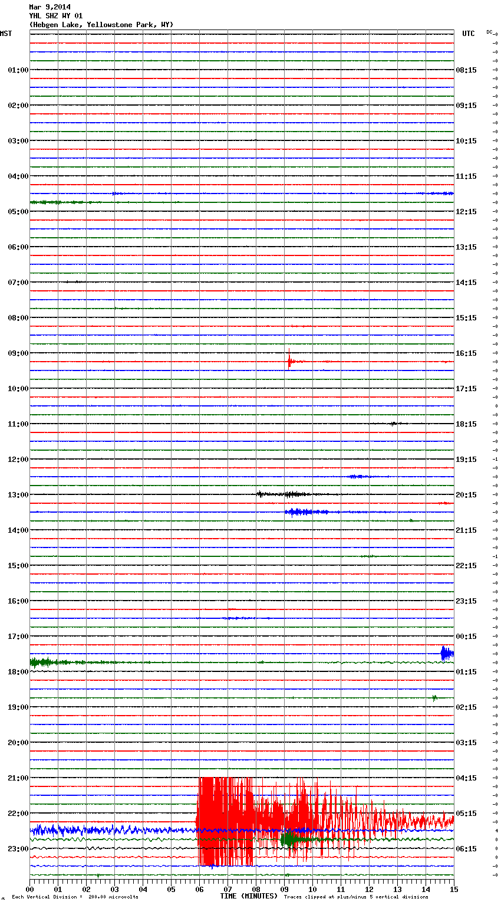Click minute tick label 12 on bottom axis

click(x=369, y=889)
